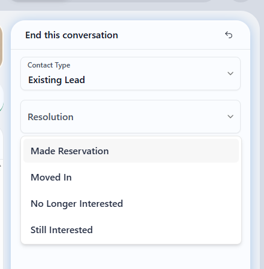264x269 pixels.
Task: Open the Contact Type dropdown field
Action: (131, 74)
